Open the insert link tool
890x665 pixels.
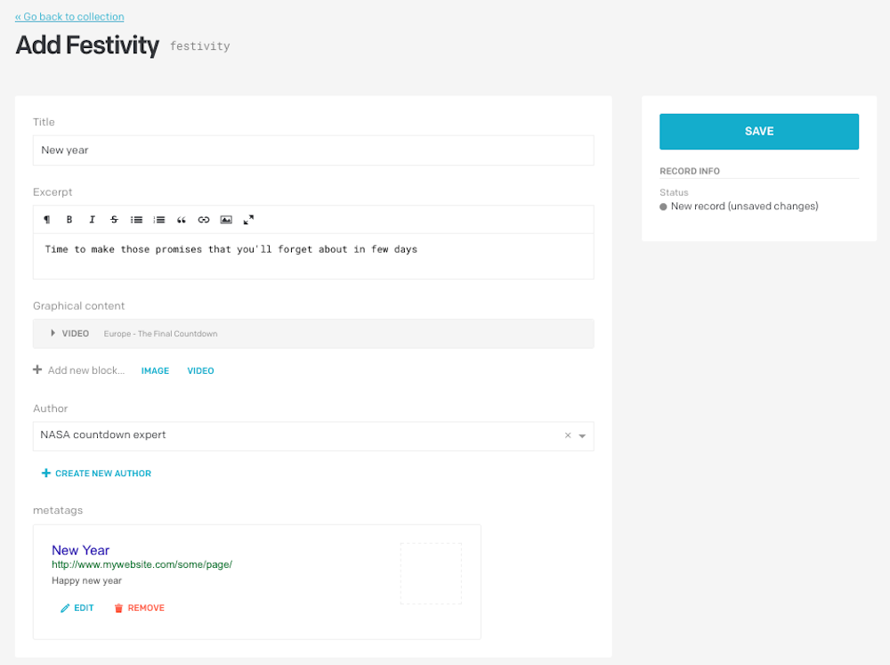coord(204,220)
